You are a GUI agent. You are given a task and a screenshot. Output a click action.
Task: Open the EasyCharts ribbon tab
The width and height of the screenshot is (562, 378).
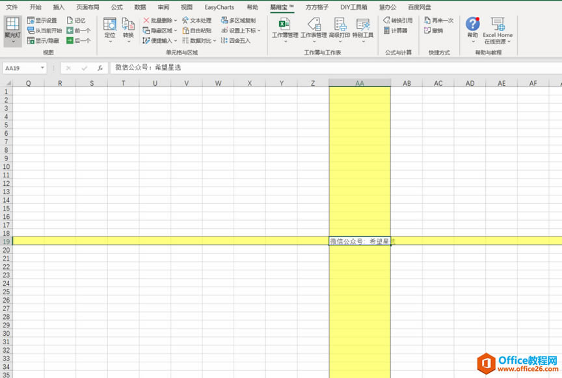click(219, 7)
